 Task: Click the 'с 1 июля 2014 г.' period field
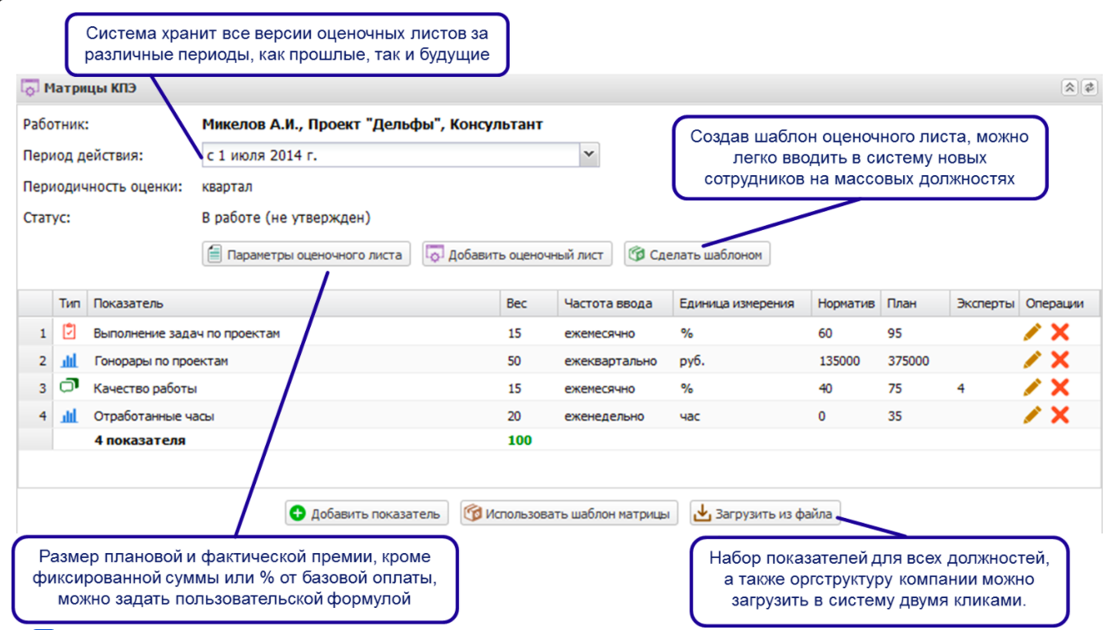390,155
